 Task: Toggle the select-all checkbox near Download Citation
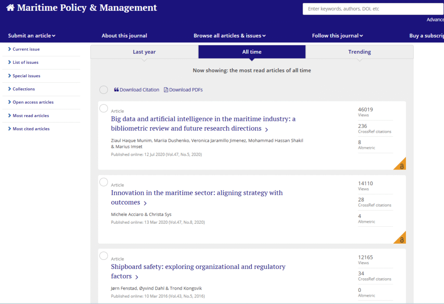point(104,90)
